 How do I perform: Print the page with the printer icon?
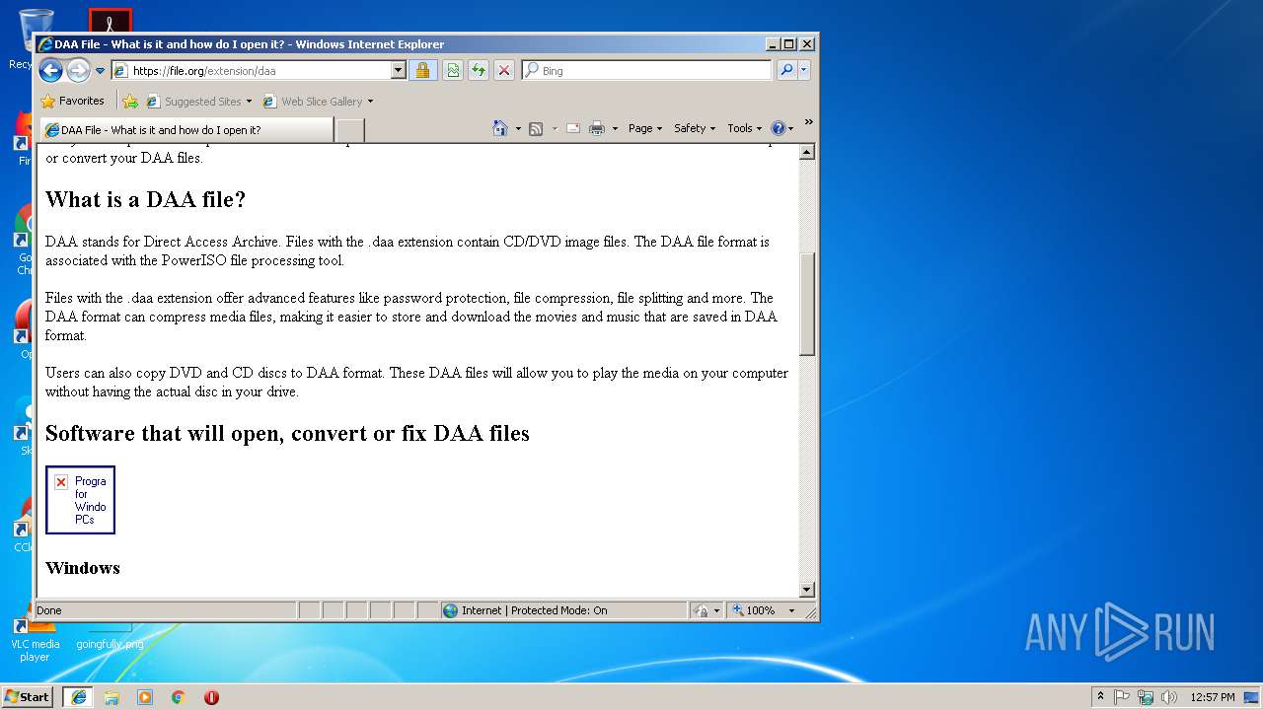(597, 128)
